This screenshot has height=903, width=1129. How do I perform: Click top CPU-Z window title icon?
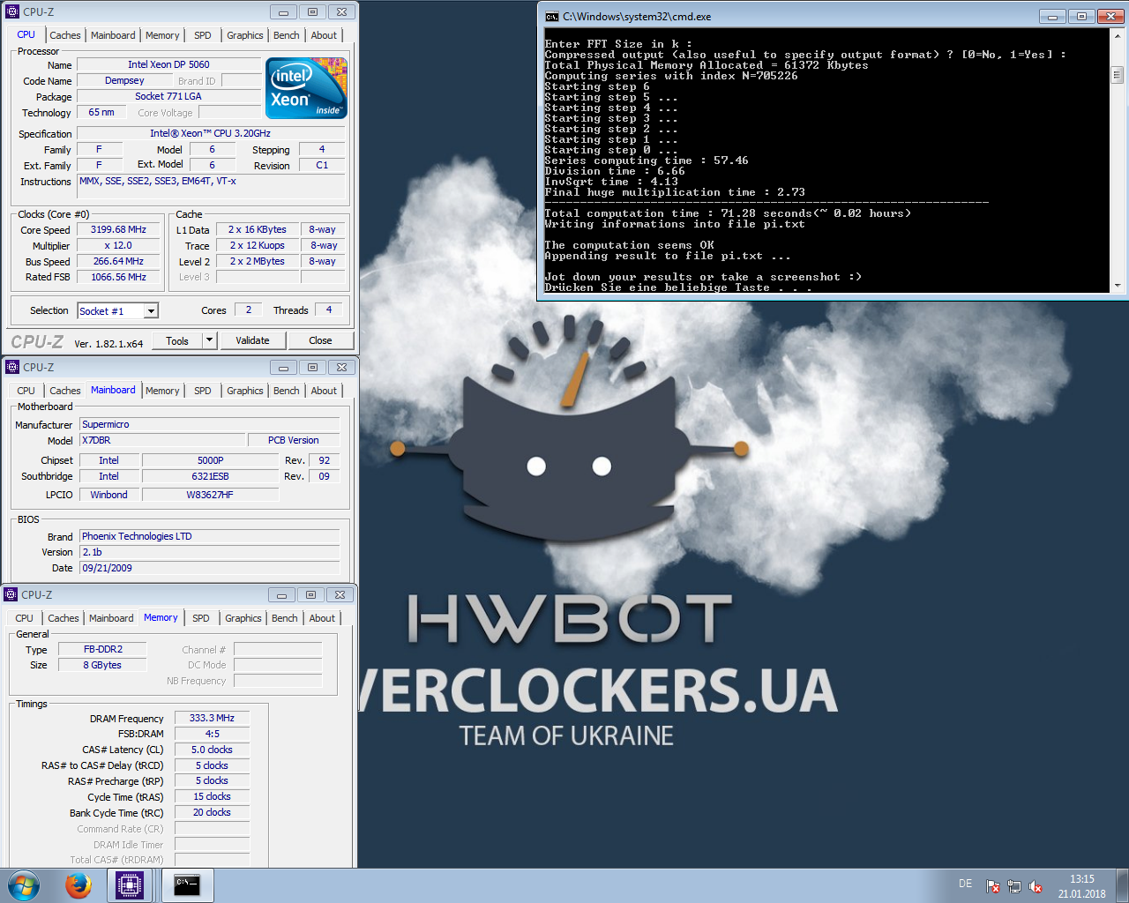click(12, 11)
